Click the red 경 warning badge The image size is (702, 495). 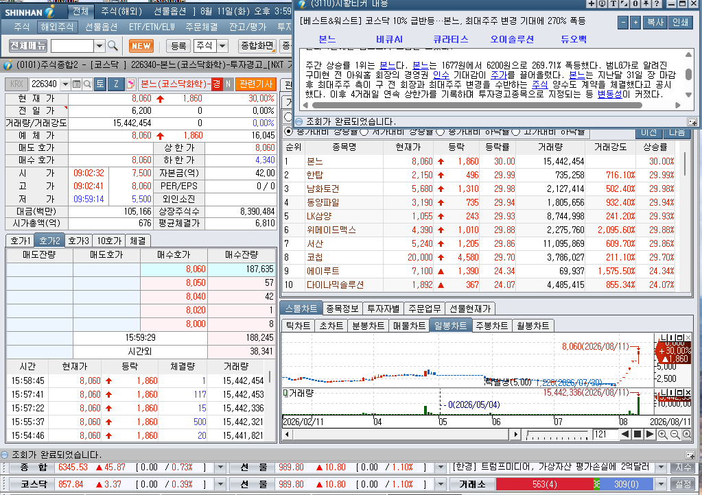(217, 84)
